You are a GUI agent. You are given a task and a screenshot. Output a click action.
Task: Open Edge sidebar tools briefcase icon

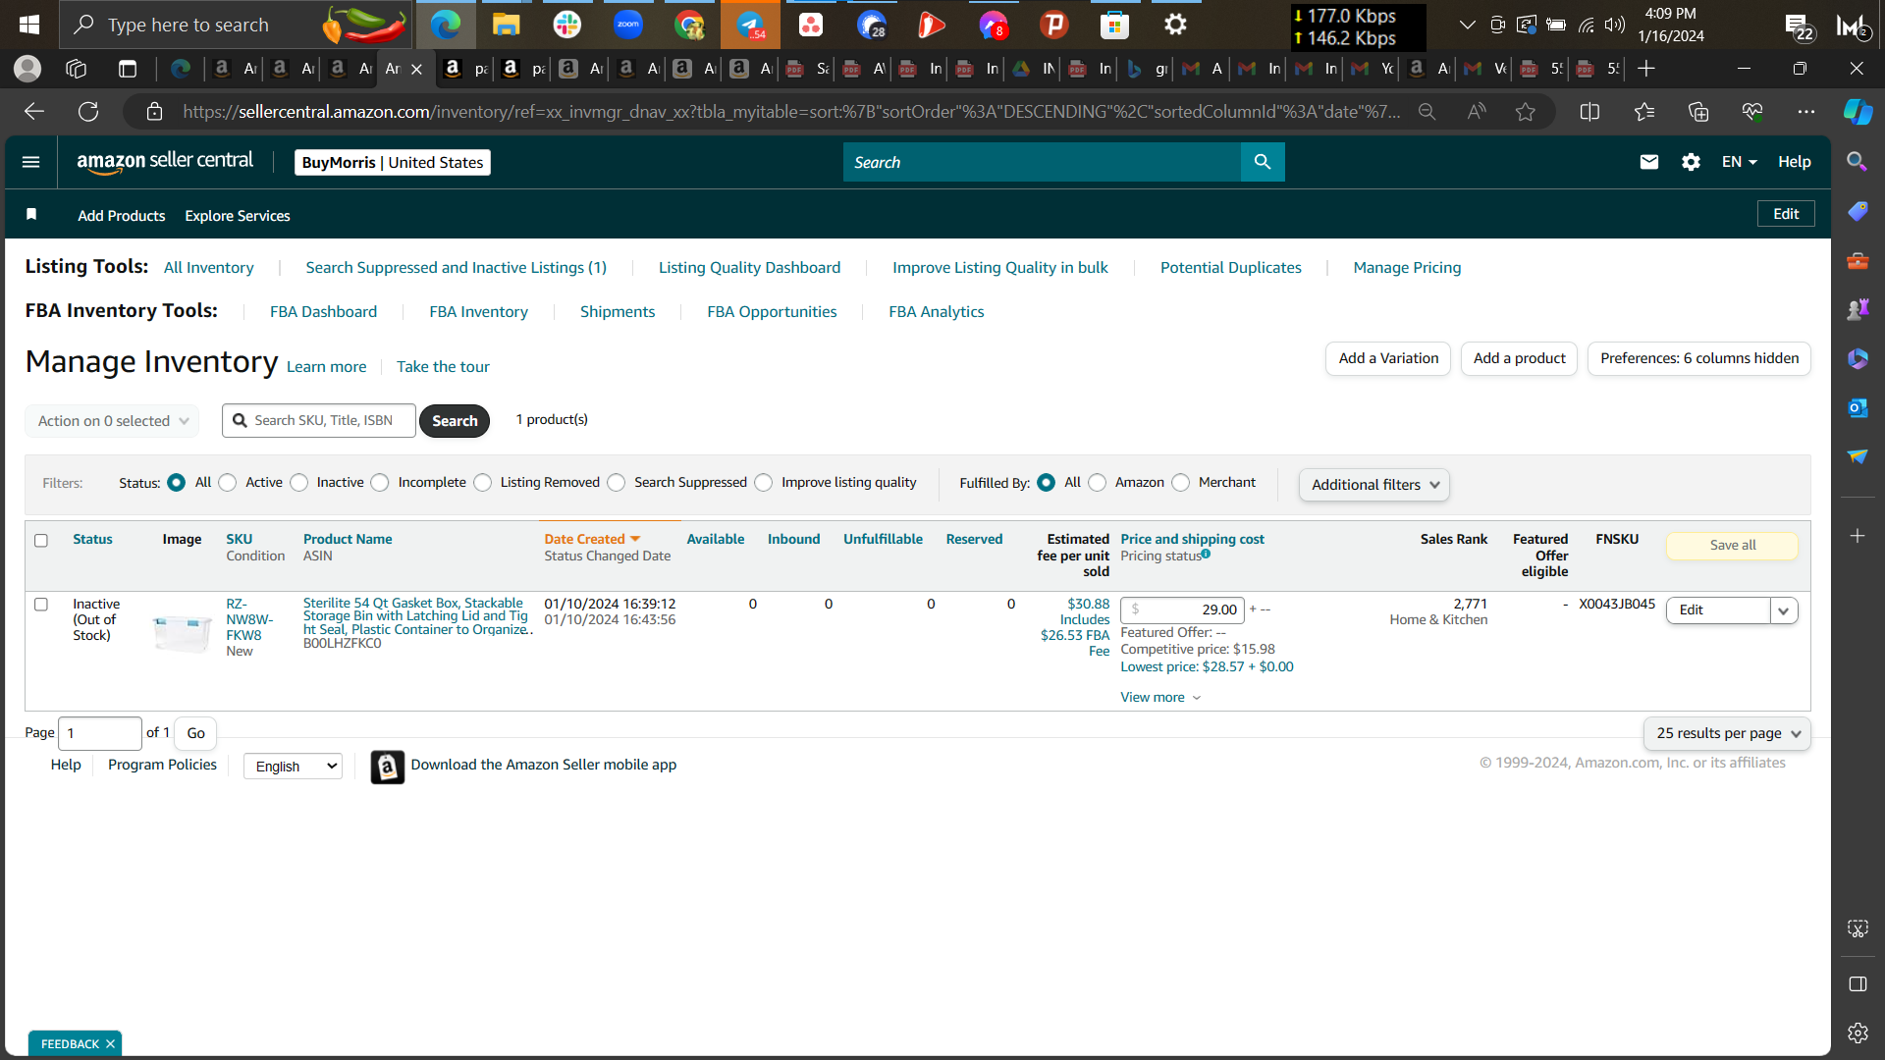coord(1858,261)
